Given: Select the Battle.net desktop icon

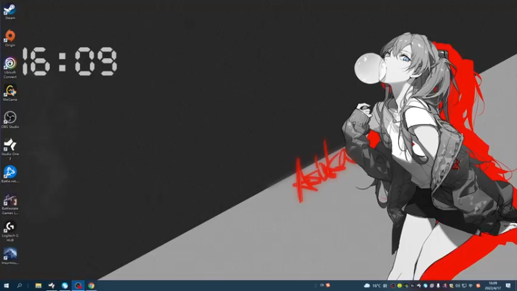Looking at the screenshot, I should click(x=10, y=175).
